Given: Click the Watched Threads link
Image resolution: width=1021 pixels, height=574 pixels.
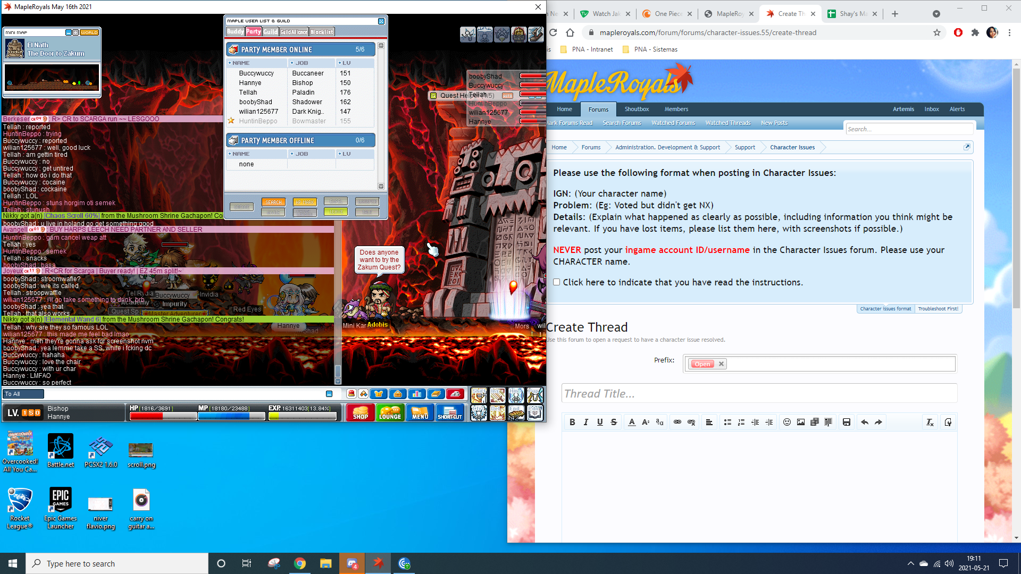Looking at the screenshot, I should (x=727, y=123).
